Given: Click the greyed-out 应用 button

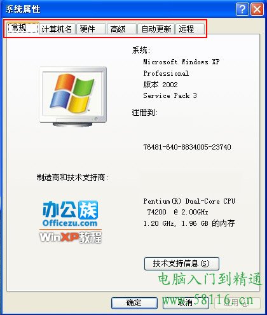Looking at the screenshot, I should [237, 303].
